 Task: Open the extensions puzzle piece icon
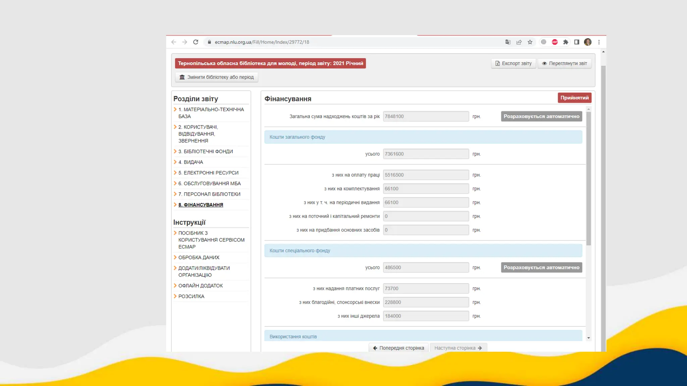566,42
